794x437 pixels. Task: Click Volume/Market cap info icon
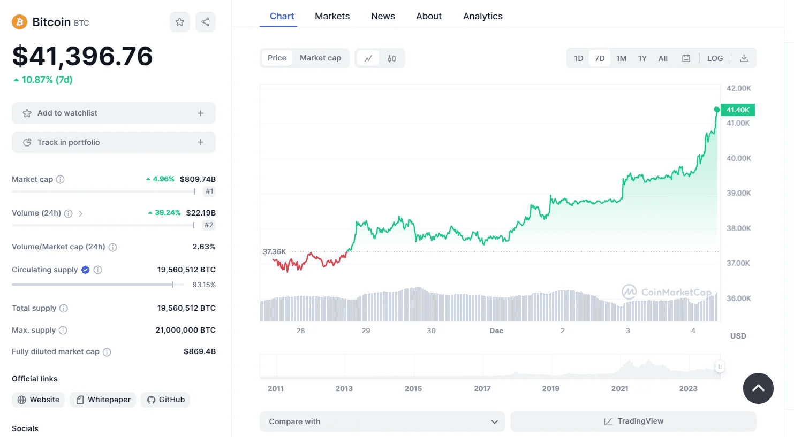[113, 247]
